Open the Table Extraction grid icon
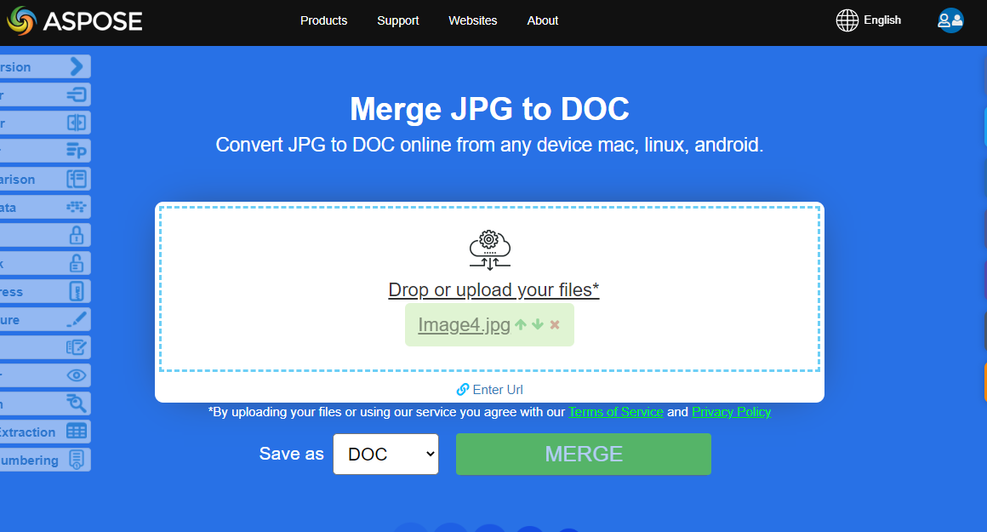The height and width of the screenshot is (532, 987). (76, 431)
